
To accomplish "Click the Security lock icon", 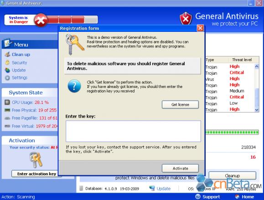I will pos(7,62).
